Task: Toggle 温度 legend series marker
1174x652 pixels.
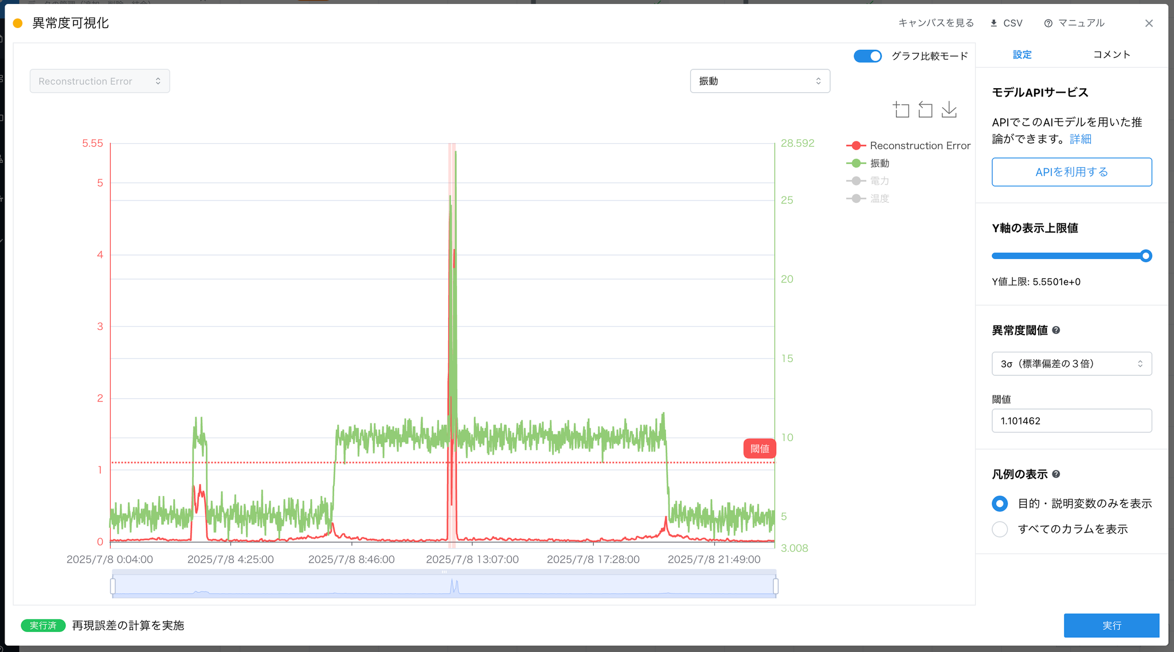Action: [x=856, y=199]
